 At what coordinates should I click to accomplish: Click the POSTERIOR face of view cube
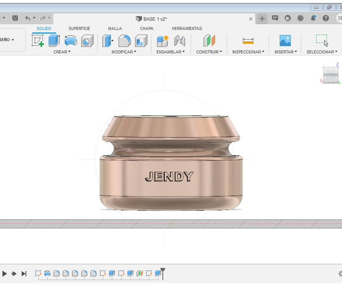point(330,75)
